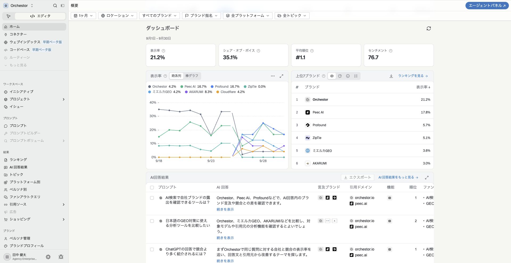Follow the ランキングを見る link
Image resolution: width=511 pixels, height=263 pixels.
(413, 76)
